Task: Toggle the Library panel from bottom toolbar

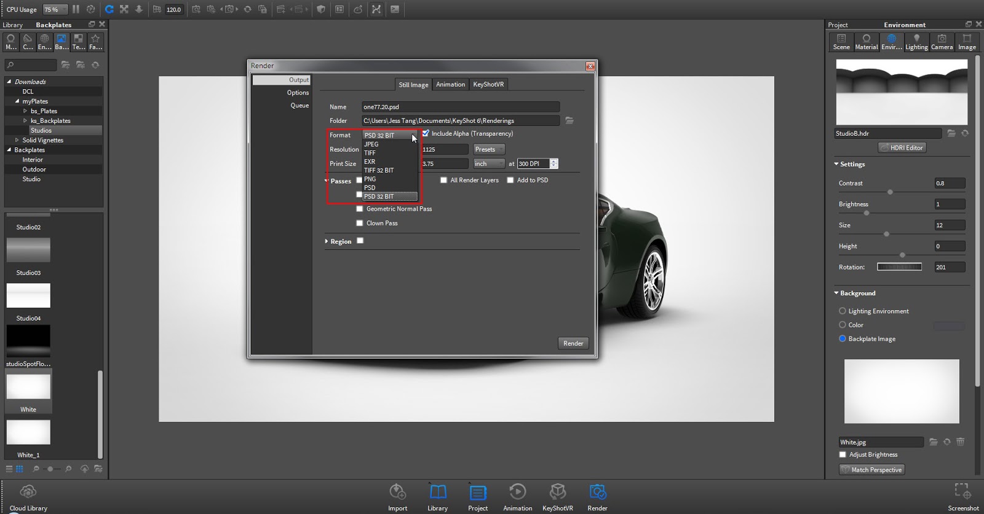Action: tap(438, 496)
